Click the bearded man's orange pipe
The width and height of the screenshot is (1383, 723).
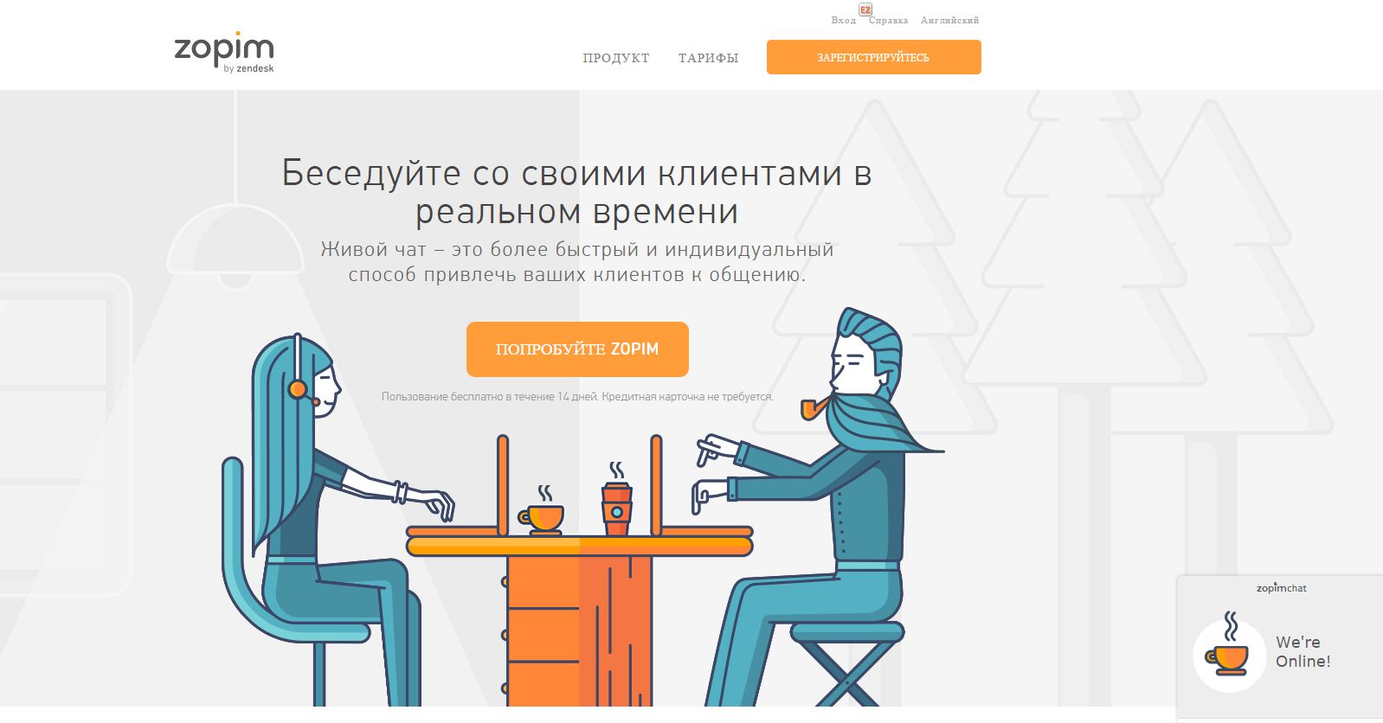click(814, 409)
